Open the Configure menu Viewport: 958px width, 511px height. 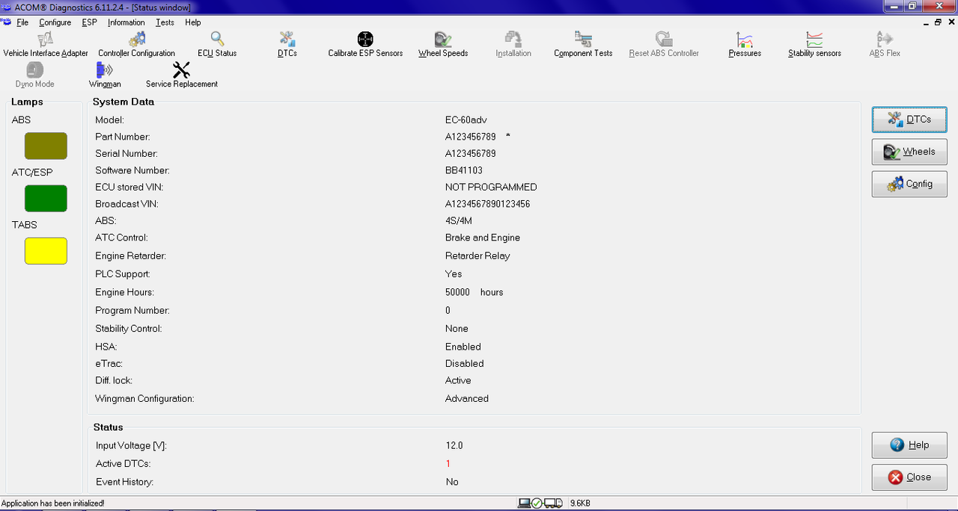(55, 22)
